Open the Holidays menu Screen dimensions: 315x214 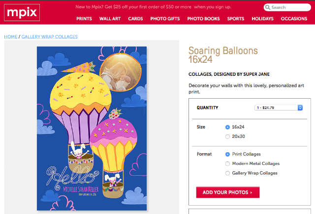(x=262, y=19)
